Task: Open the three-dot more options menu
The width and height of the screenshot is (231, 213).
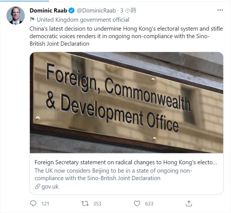Action: [x=220, y=10]
